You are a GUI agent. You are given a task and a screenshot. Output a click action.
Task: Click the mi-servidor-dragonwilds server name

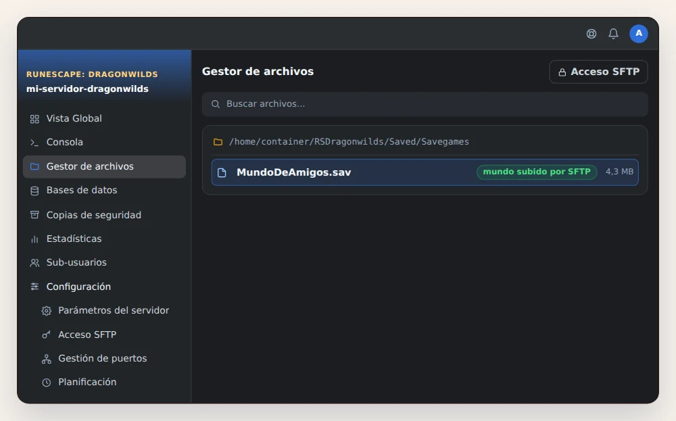(87, 89)
